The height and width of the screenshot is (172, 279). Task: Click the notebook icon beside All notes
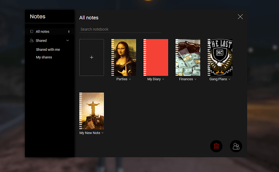click(32, 31)
